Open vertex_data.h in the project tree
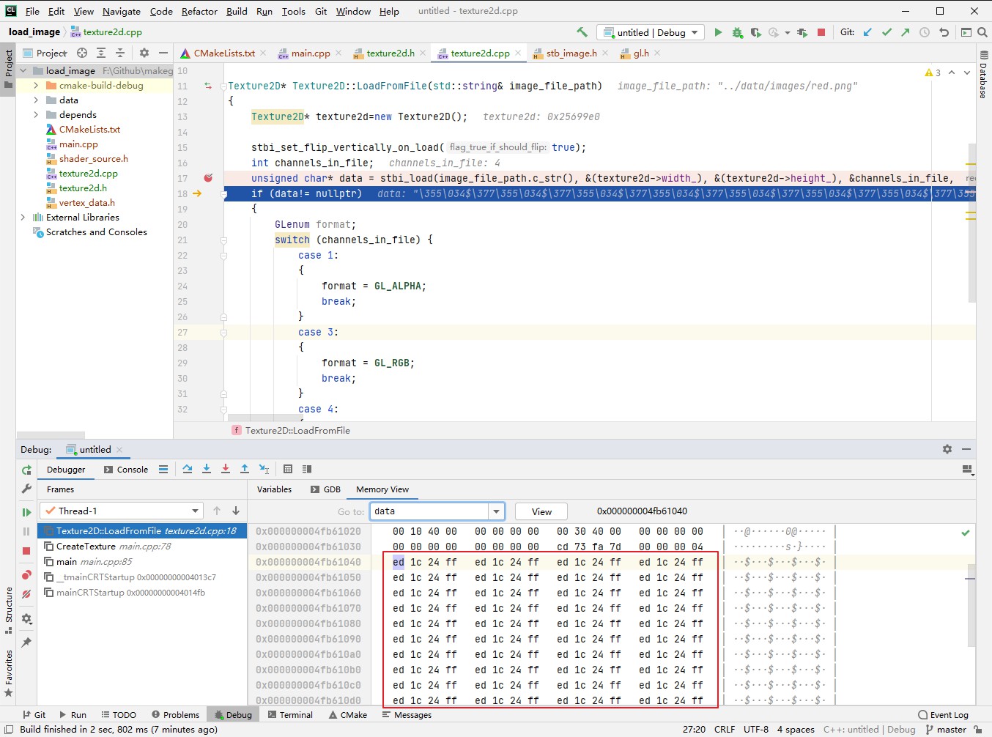 (x=86, y=203)
